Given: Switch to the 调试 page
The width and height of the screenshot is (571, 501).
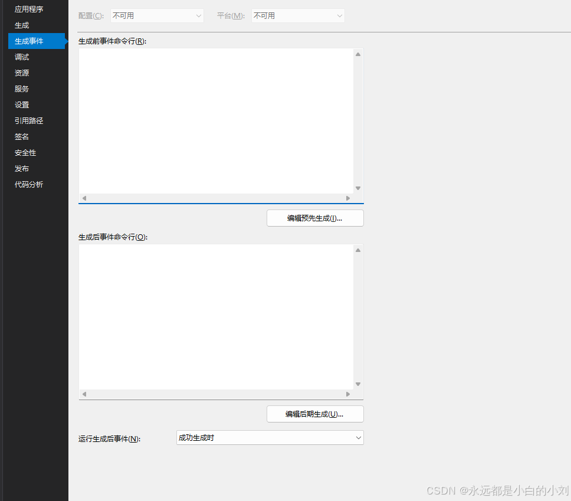Looking at the screenshot, I should tap(21, 57).
